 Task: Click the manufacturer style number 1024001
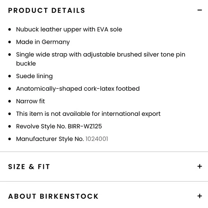tap(97, 139)
